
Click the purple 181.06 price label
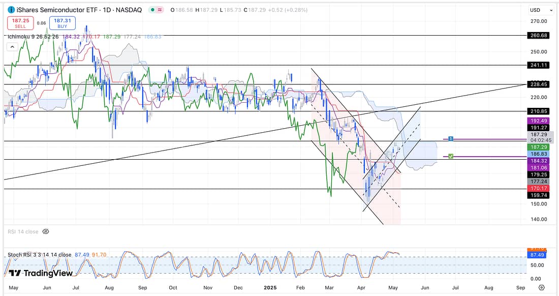pyautogui.click(x=539, y=168)
